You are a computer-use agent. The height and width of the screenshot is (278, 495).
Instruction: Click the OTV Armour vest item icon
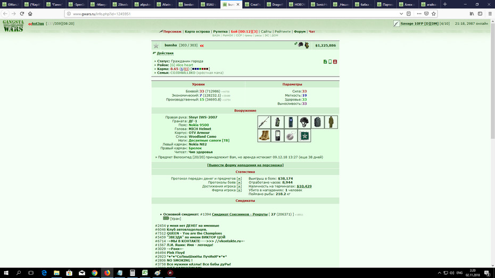point(318,122)
